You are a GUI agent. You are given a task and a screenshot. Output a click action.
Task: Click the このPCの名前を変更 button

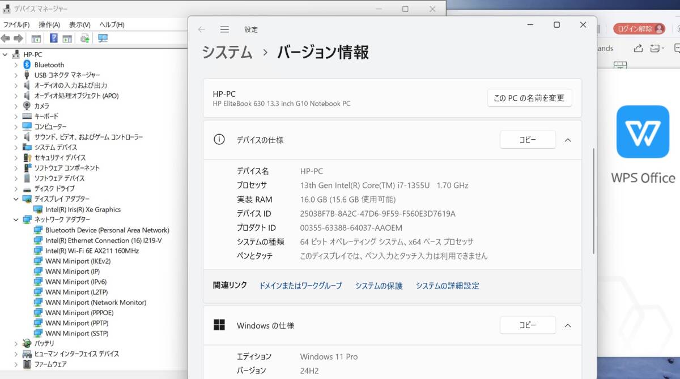tap(529, 98)
